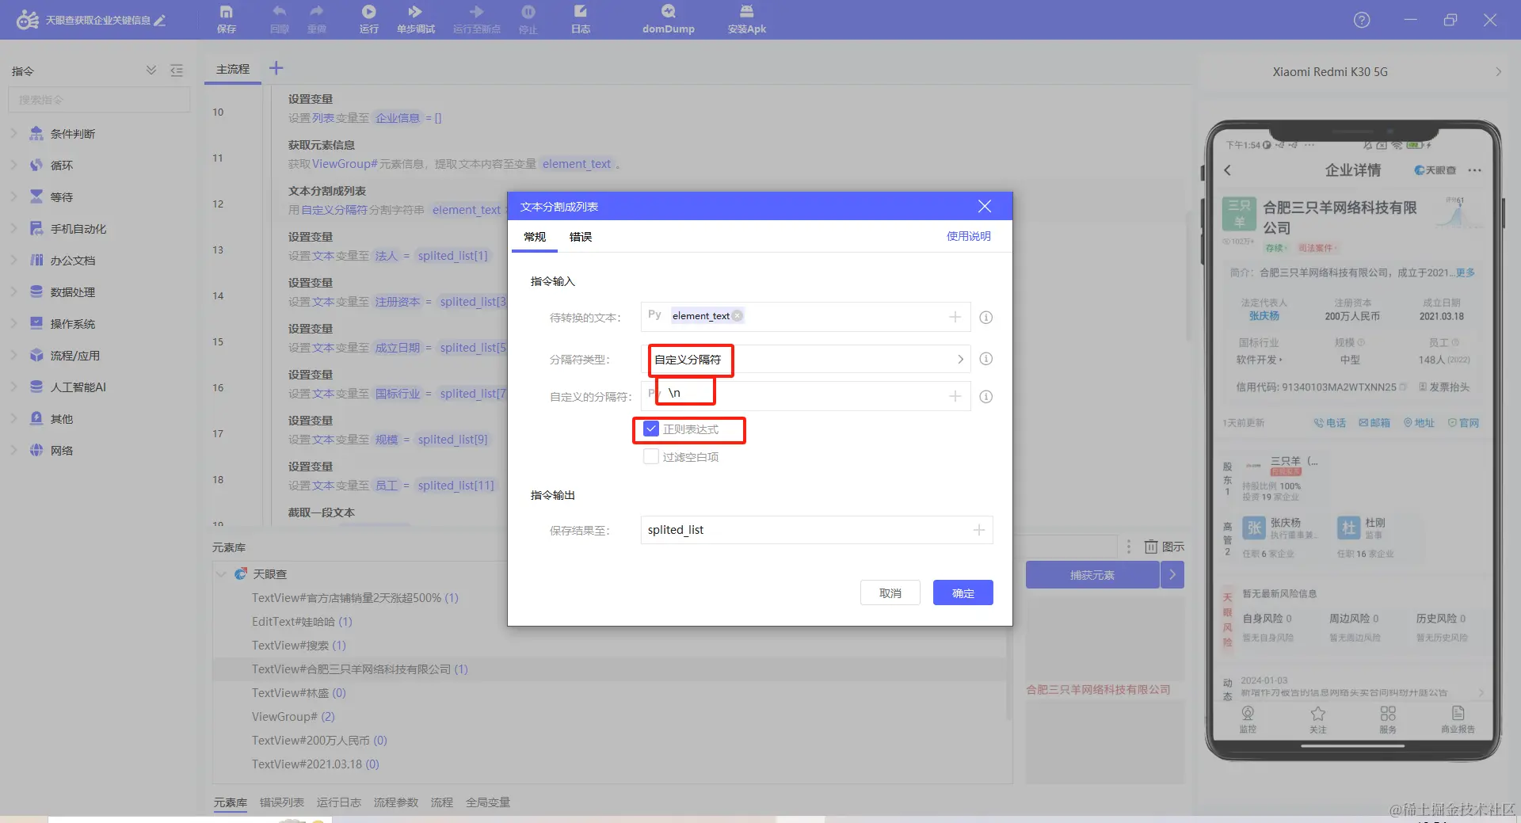Toggle command panel list layout icon
The width and height of the screenshot is (1521, 823).
[x=177, y=70]
